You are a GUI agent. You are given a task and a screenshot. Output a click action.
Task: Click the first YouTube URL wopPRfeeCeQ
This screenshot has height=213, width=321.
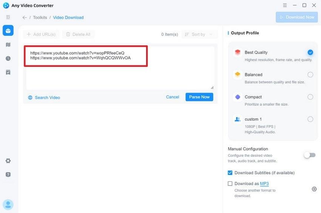(77, 53)
